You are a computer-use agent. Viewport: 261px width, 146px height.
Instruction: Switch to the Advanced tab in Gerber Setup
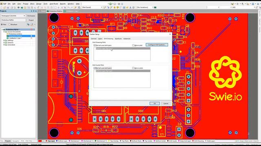point(127,39)
